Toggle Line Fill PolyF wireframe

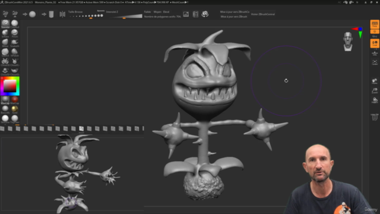[375, 117]
